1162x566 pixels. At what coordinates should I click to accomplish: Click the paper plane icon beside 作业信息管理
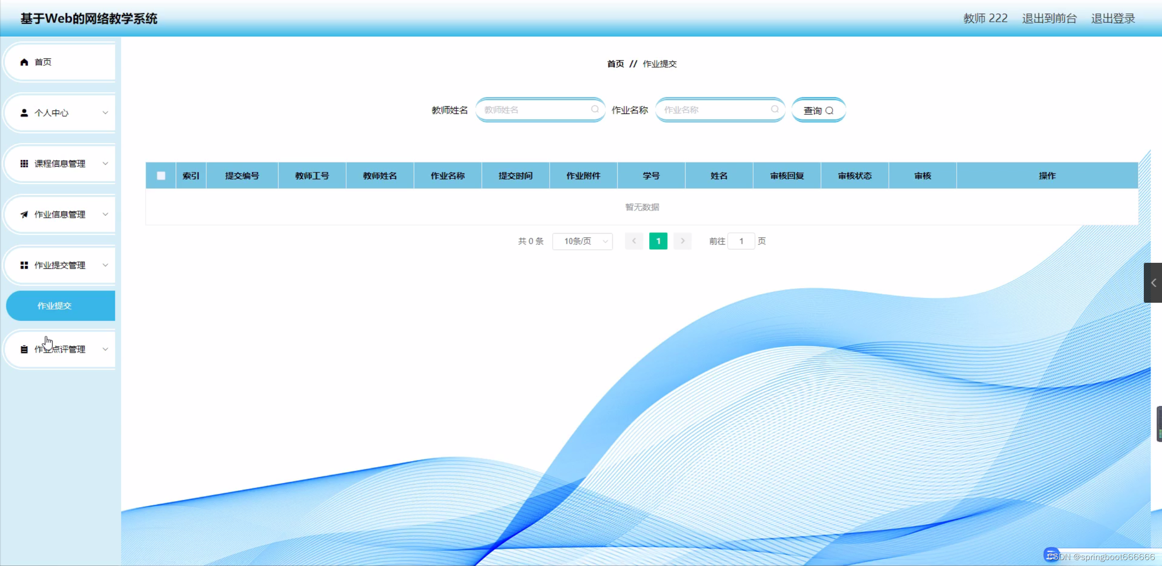[x=24, y=215]
